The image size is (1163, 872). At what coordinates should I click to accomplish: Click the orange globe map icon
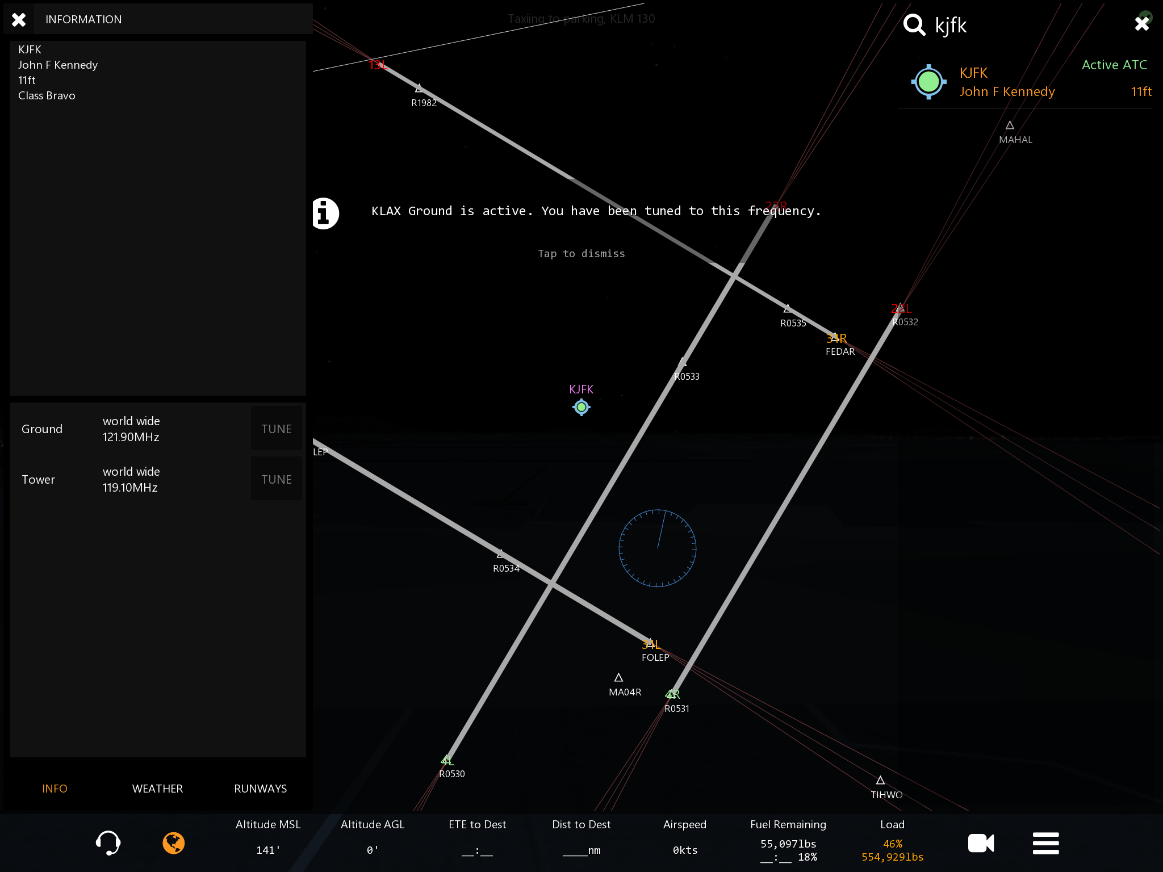pyautogui.click(x=174, y=843)
